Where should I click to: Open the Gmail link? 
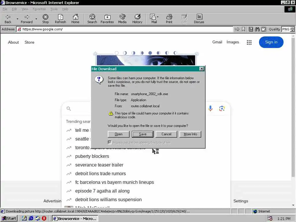(217, 42)
